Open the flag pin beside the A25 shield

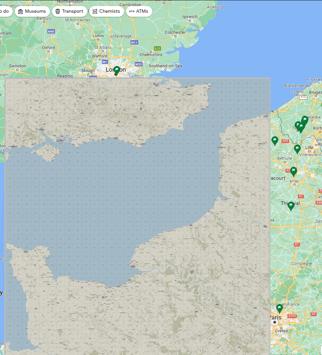click(x=275, y=141)
